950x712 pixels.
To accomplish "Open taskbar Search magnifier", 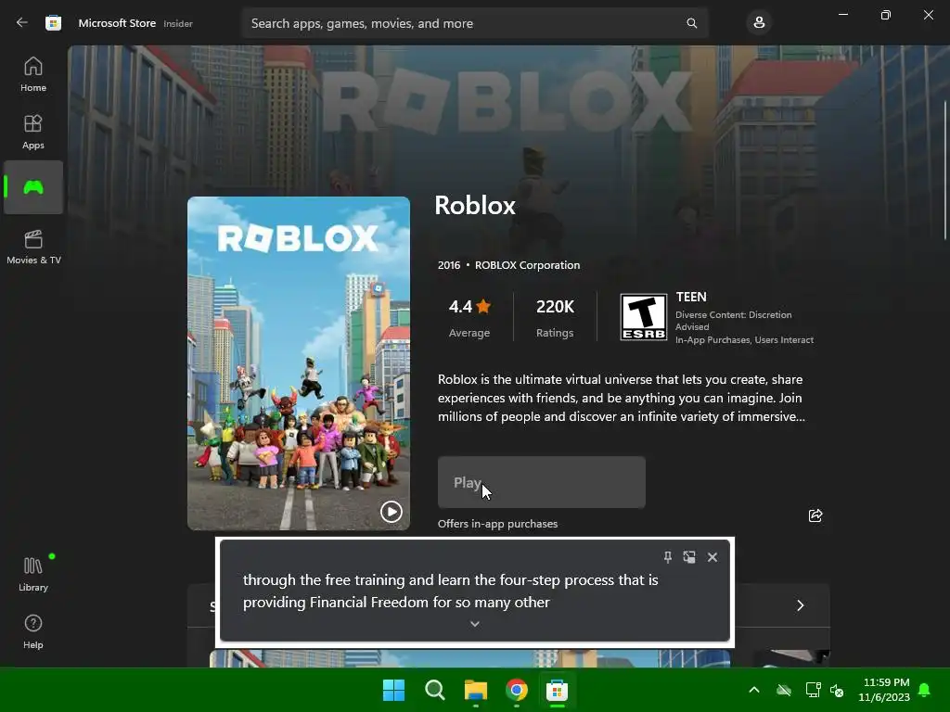I will click(x=435, y=690).
